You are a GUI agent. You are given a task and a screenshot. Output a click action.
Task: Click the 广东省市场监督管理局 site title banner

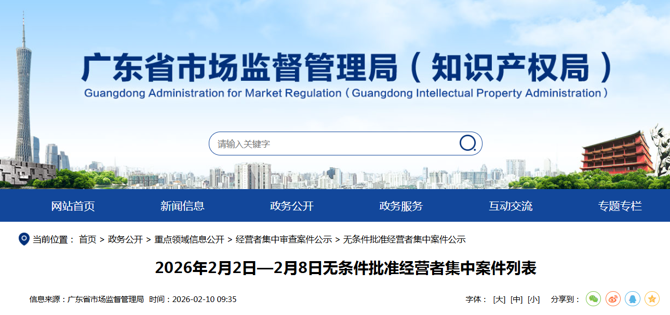(346, 68)
